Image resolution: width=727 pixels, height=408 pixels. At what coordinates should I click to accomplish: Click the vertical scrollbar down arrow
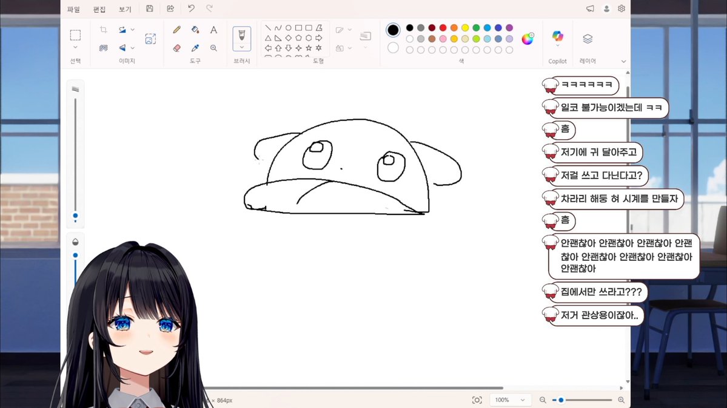click(628, 381)
